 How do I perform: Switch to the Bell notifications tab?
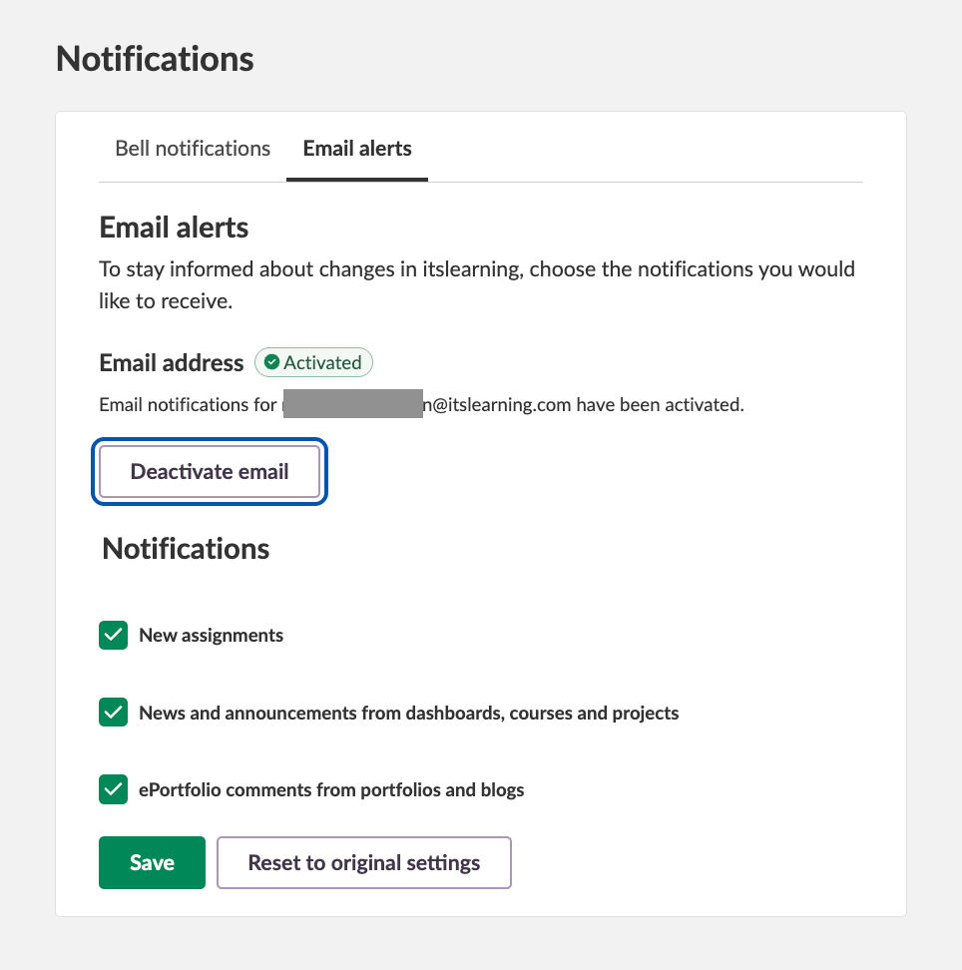point(192,148)
